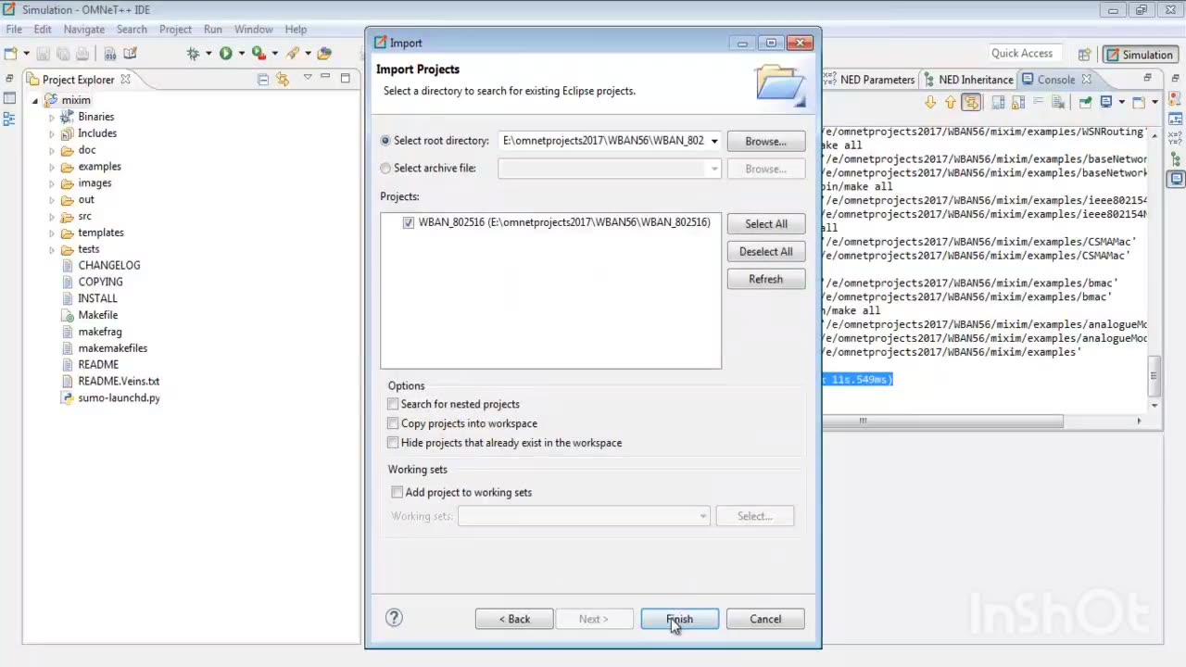Expand the src folder node
Image resolution: width=1186 pixels, height=667 pixels.
(52, 216)
